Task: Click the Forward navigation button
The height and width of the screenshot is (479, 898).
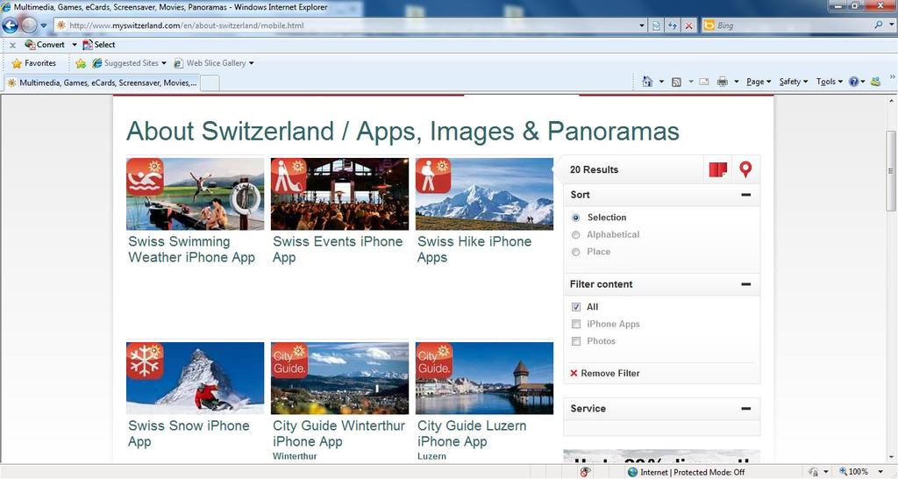Action: click(29, 25)
